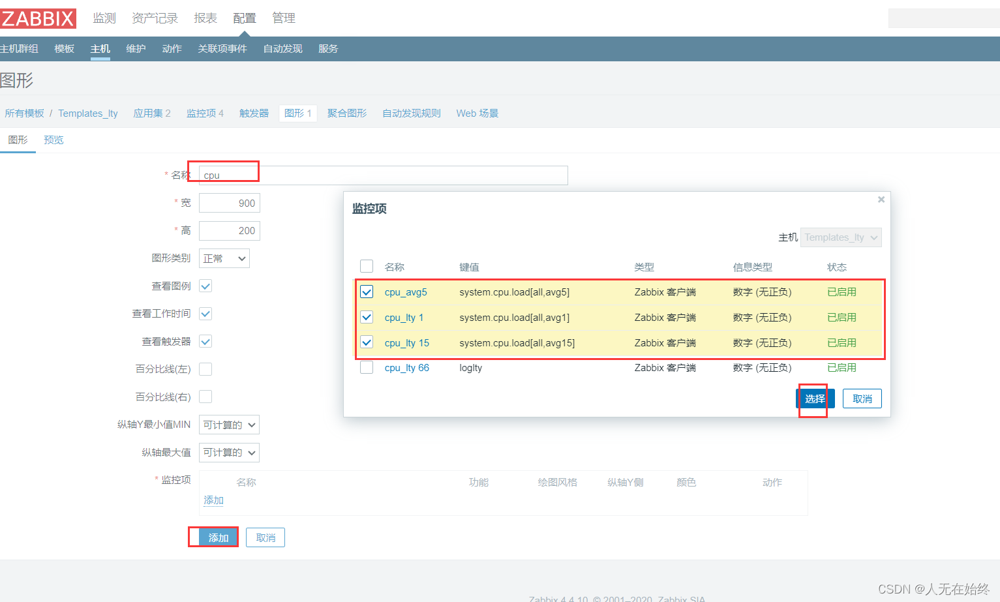
Task: Click the top-right search field
Action: coord(944,18)
